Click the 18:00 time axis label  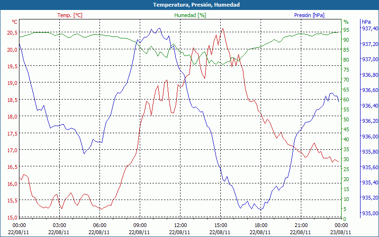[261, 226]
